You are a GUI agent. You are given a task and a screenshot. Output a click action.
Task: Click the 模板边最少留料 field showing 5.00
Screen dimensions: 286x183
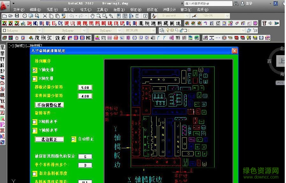tap(85, 88)
